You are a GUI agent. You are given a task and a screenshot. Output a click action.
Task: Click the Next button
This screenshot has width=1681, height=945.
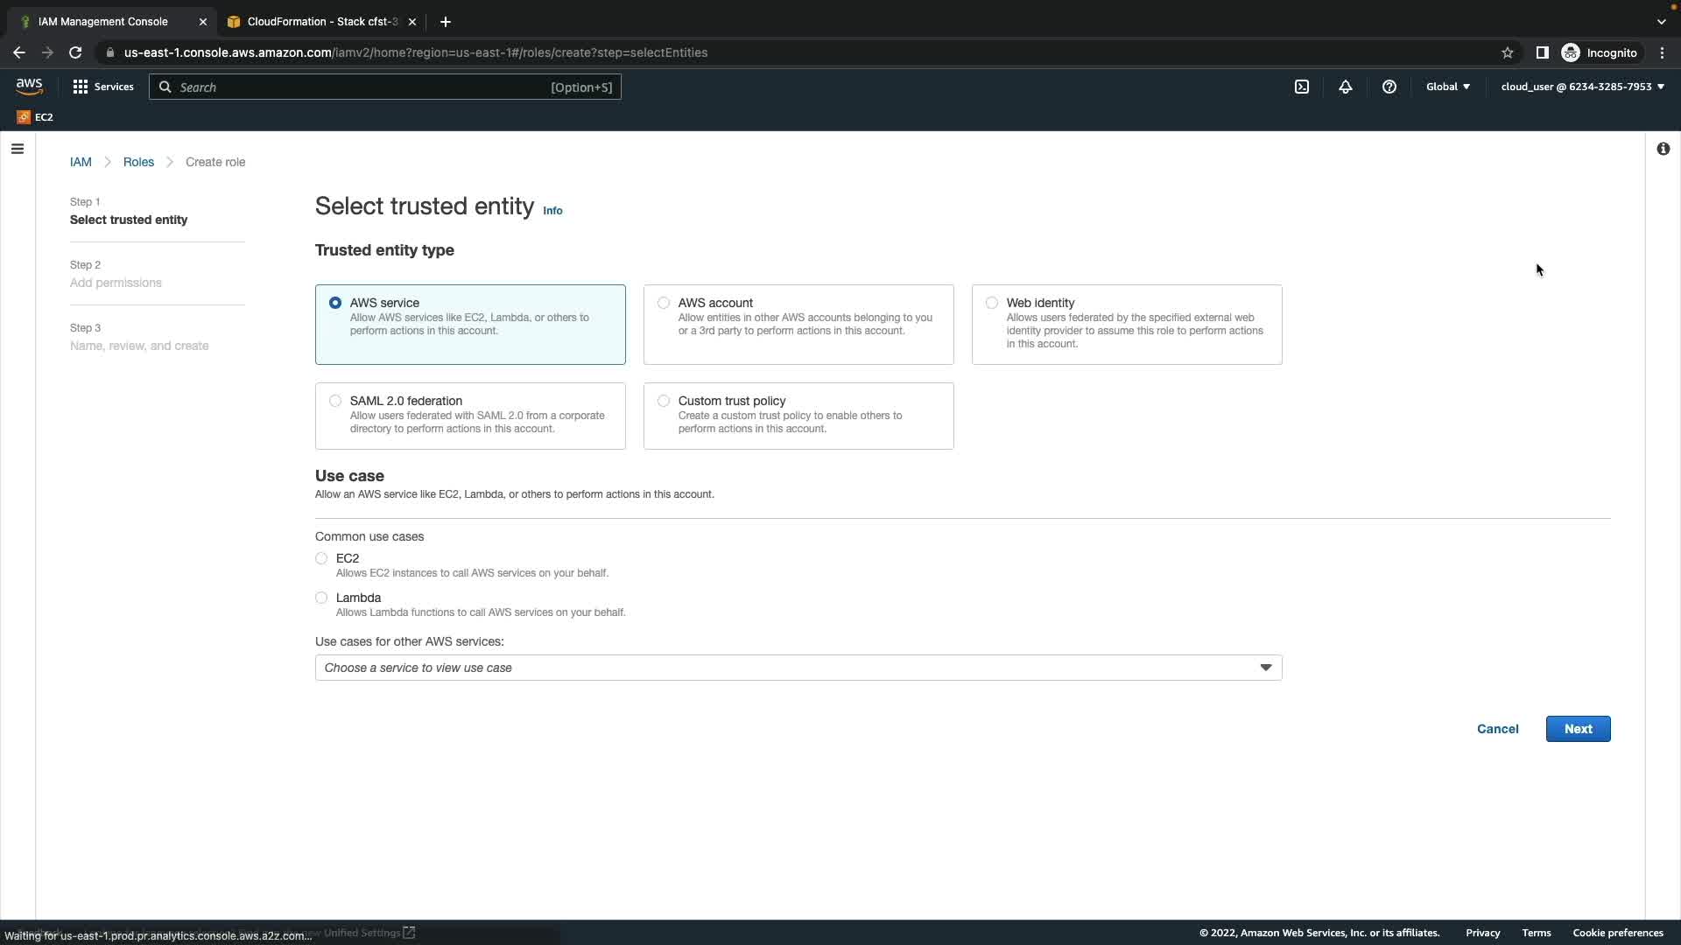click(x=1578, y=729)
